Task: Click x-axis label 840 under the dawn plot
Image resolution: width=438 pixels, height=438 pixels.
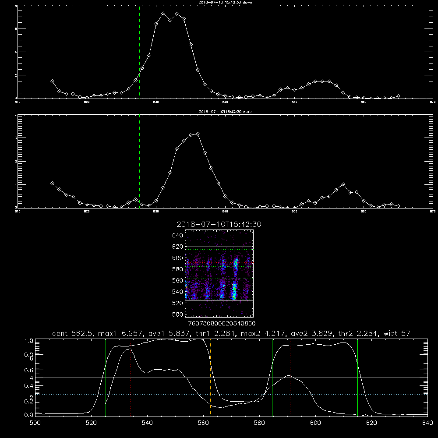Action: (x=225, y=102)
